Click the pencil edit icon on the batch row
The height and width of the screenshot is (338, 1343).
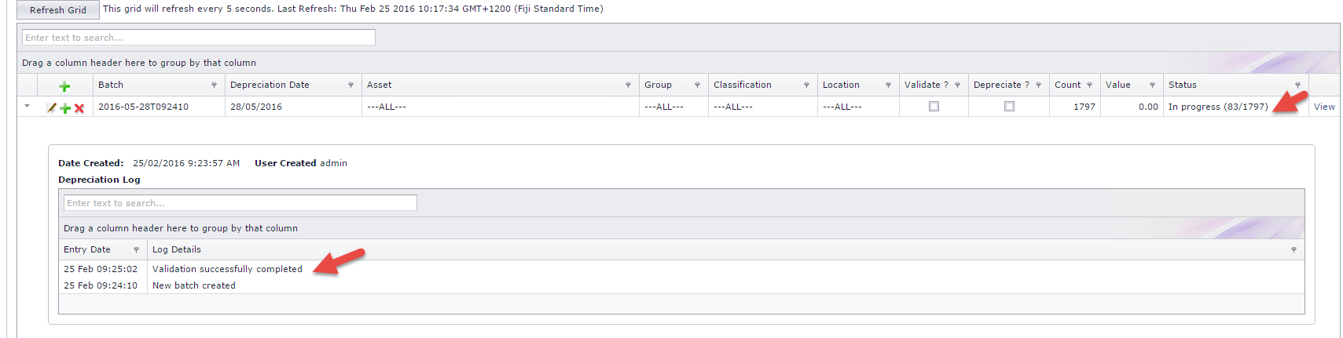tap(52, 107)
